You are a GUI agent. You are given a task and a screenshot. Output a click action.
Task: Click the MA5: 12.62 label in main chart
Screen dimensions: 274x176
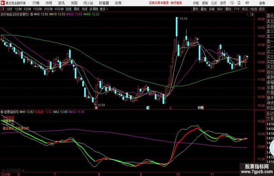click(x=41, y=14)
